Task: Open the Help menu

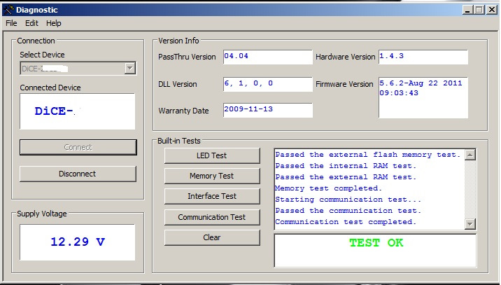Action: click(53, 23)
